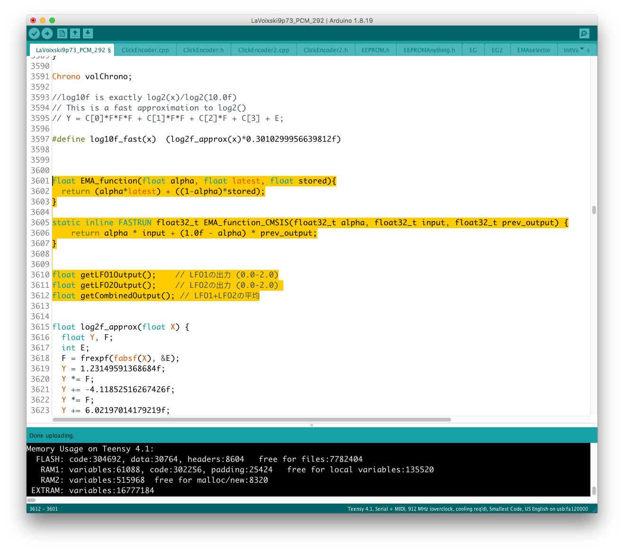Switch to the EMAselector tab
Screen dimensions: 624x551
[534, 50]
